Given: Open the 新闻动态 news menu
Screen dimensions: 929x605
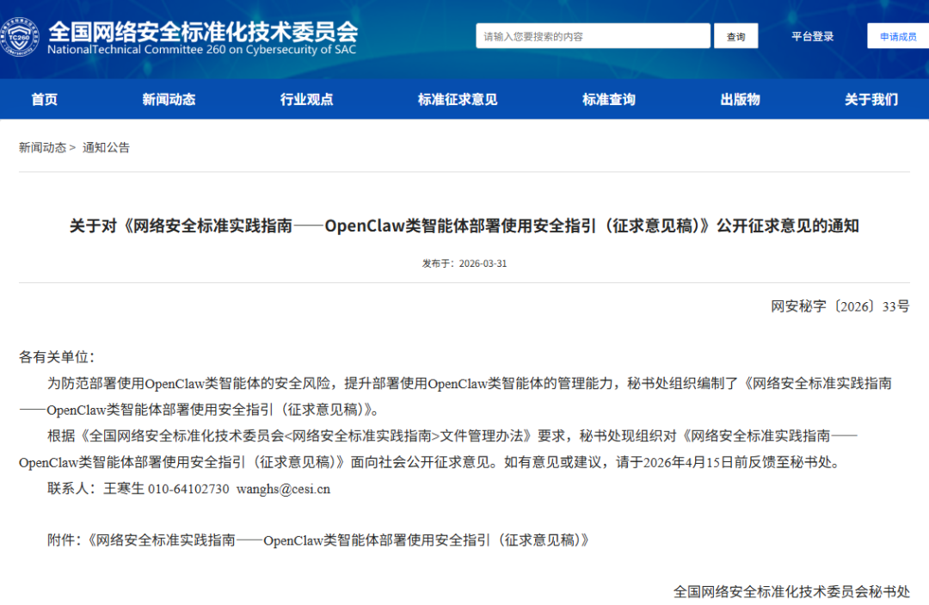Looking at the screenshot, I should (169, 99).
